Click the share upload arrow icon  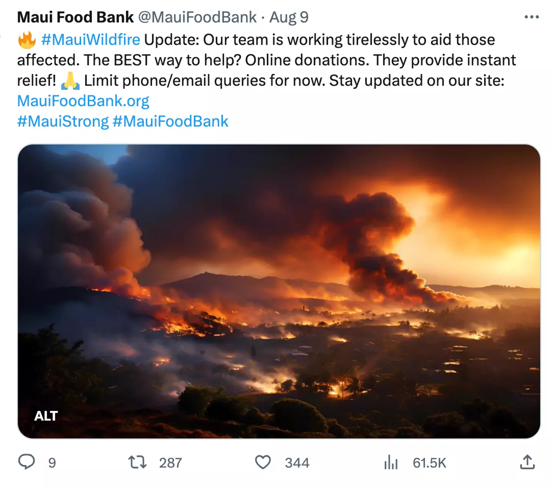tap(527, 462)
